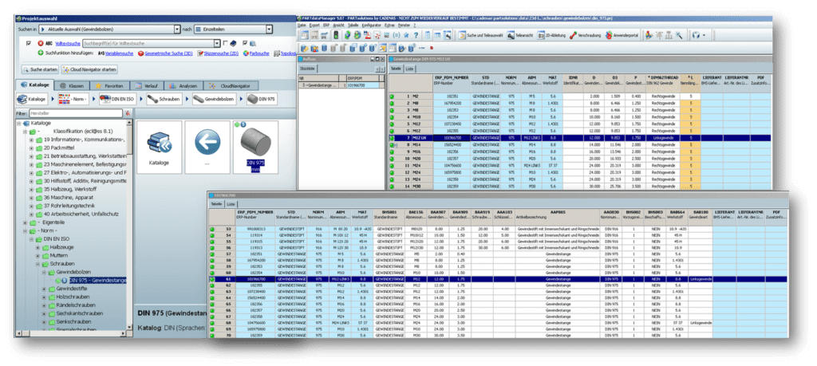Click the traffic light icon in PARTdataManager toolbar
This screenshot has height=366, width=817.
tap(336, 35)
